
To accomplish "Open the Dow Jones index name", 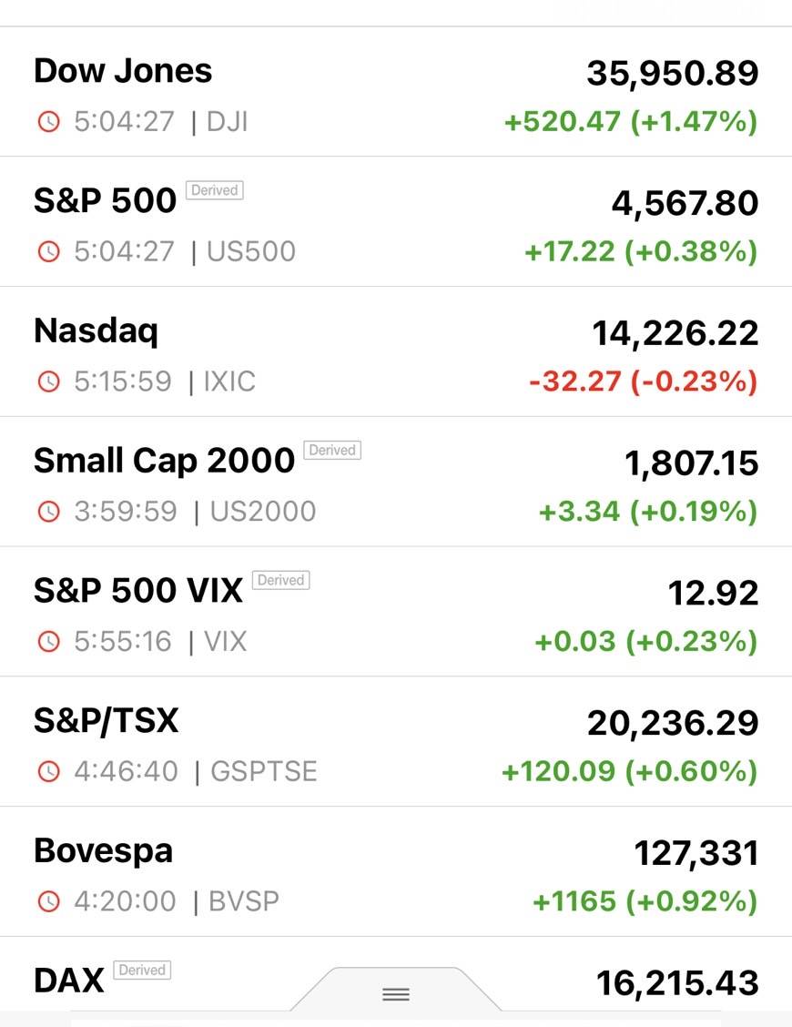I will (x=123, y=71).
